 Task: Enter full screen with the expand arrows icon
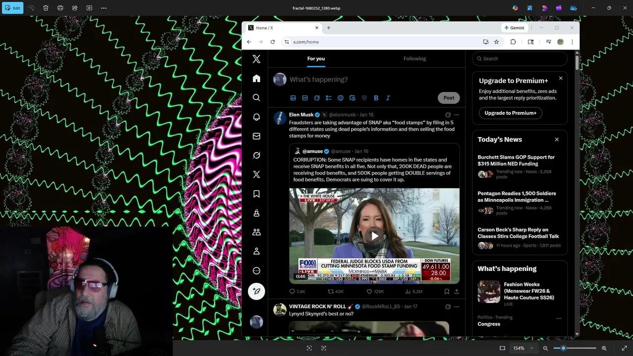[624, 348]
